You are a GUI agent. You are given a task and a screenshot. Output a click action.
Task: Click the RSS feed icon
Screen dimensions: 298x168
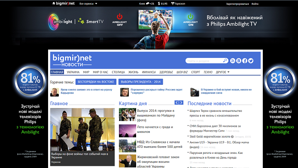coord(233,61)
